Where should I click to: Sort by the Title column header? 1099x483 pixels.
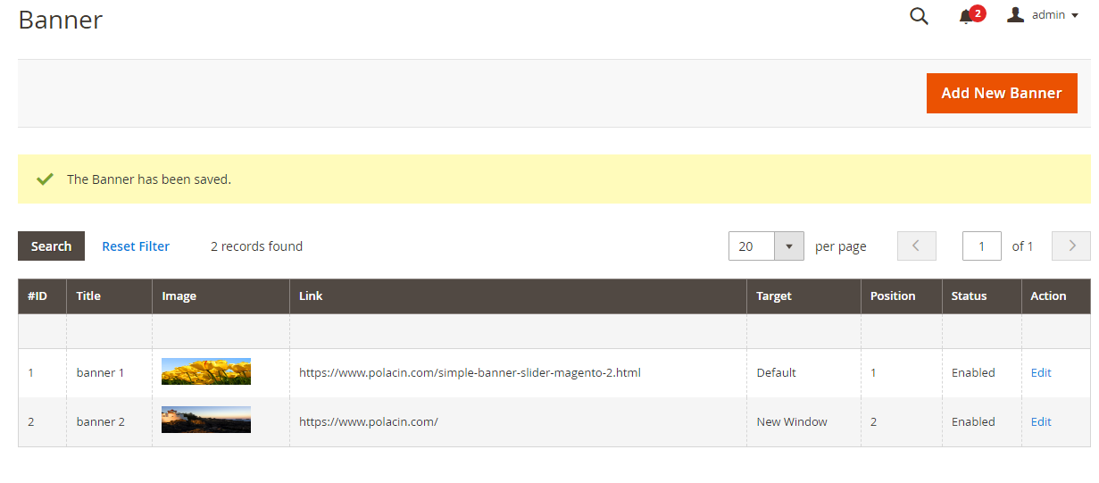click(88, 296)
